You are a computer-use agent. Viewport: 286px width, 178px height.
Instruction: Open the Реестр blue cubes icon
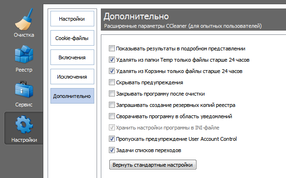pyautogui.click(x=24, y=54)
